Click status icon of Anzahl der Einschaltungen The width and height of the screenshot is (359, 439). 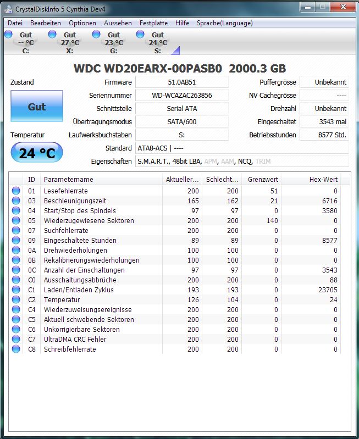pos(16,270)
